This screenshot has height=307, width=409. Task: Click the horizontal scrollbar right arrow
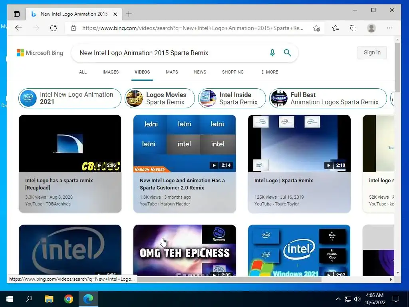click(x=391, y=279)
